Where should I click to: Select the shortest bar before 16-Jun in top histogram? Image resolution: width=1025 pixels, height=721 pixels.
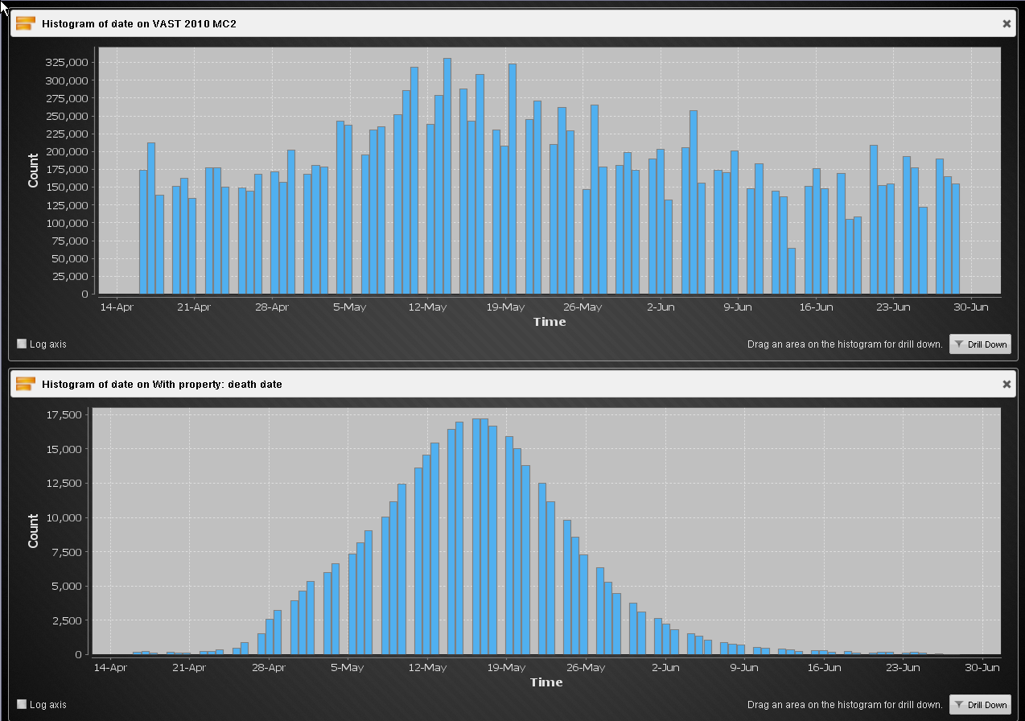point(792,270)
